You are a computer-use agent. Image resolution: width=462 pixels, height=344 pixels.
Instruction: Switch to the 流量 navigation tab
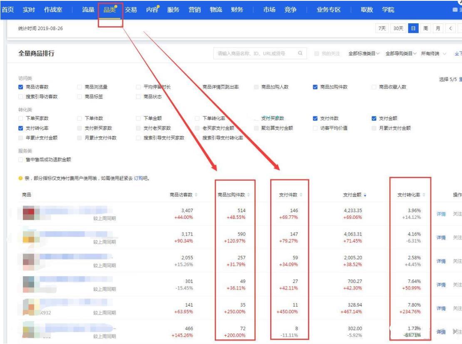point(88,10)
